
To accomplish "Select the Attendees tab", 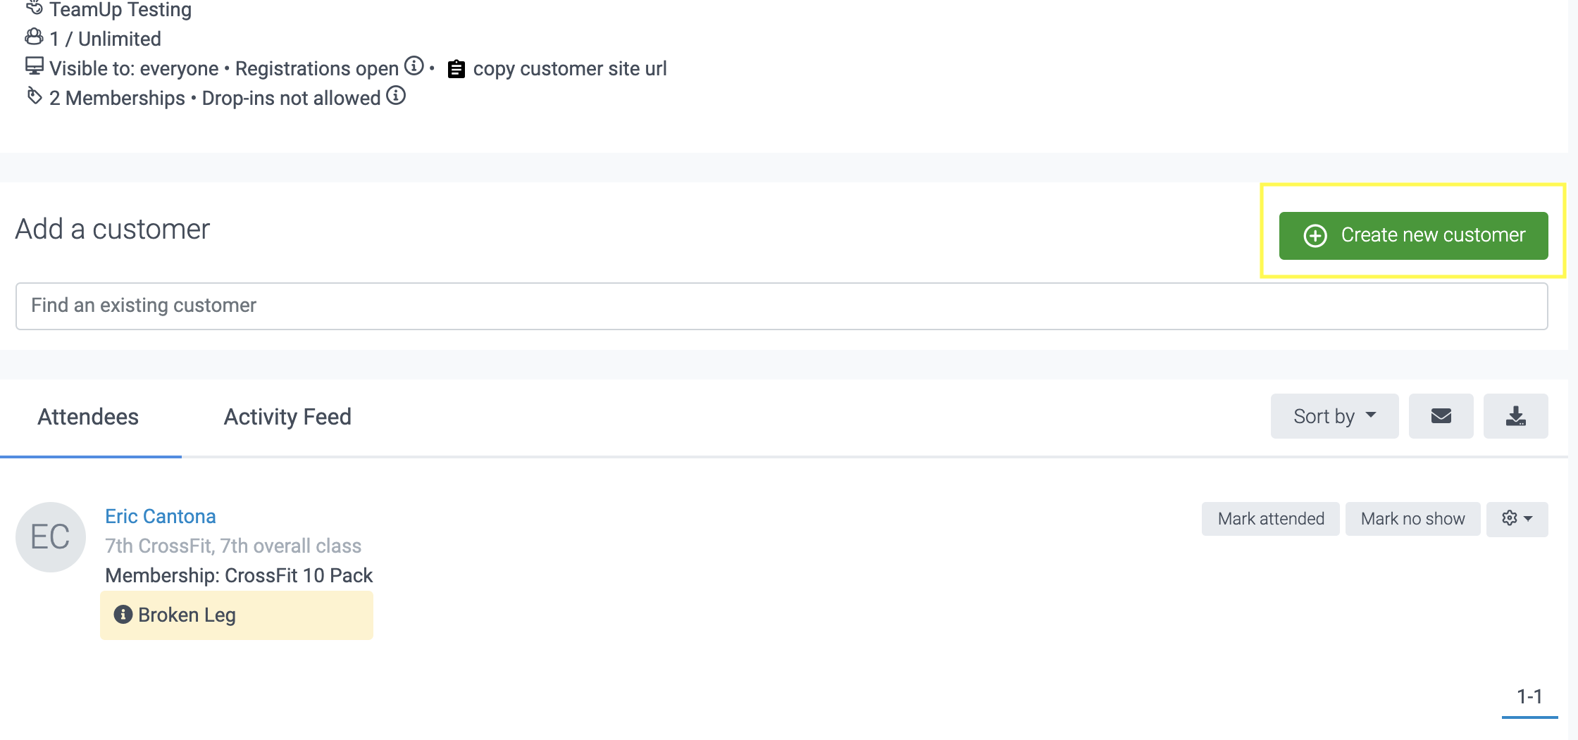I will coord(88,417).
